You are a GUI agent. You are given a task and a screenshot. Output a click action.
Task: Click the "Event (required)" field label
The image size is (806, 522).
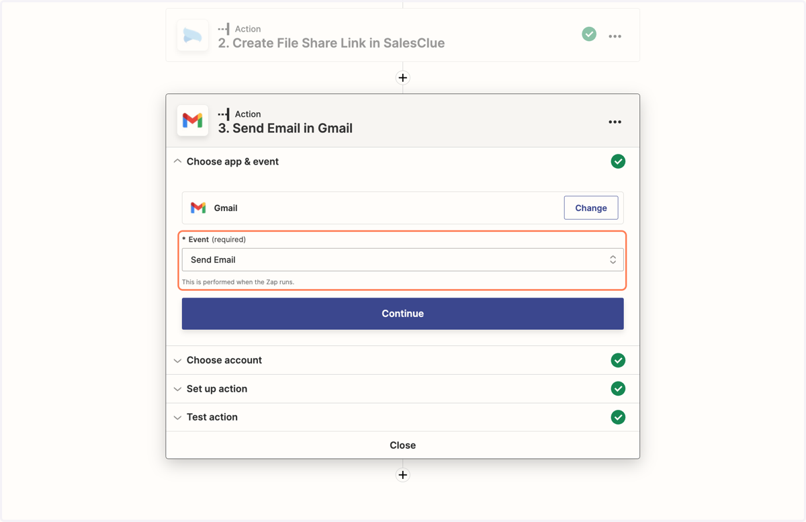(x=214, y=239)
